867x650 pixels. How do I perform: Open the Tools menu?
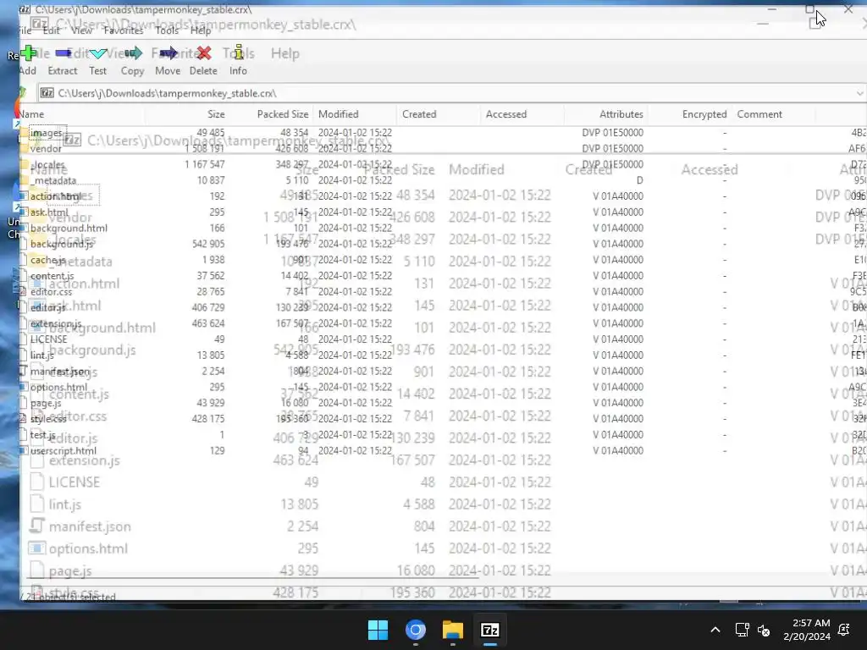click(x=167, y=30)
